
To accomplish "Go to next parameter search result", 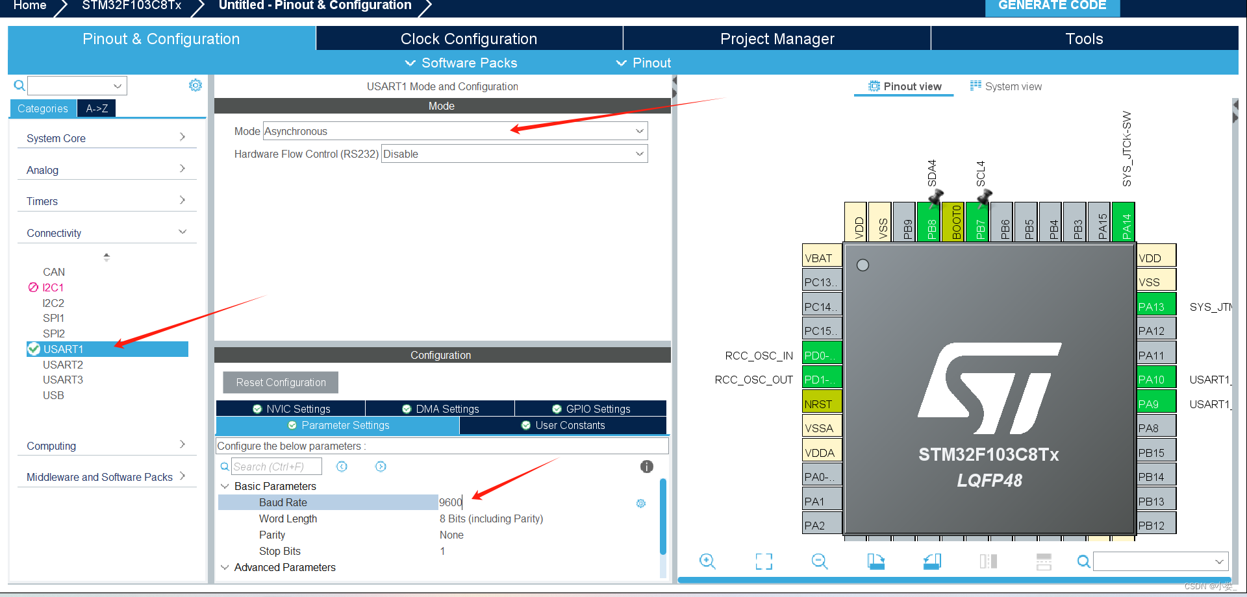I will point(381,467).
